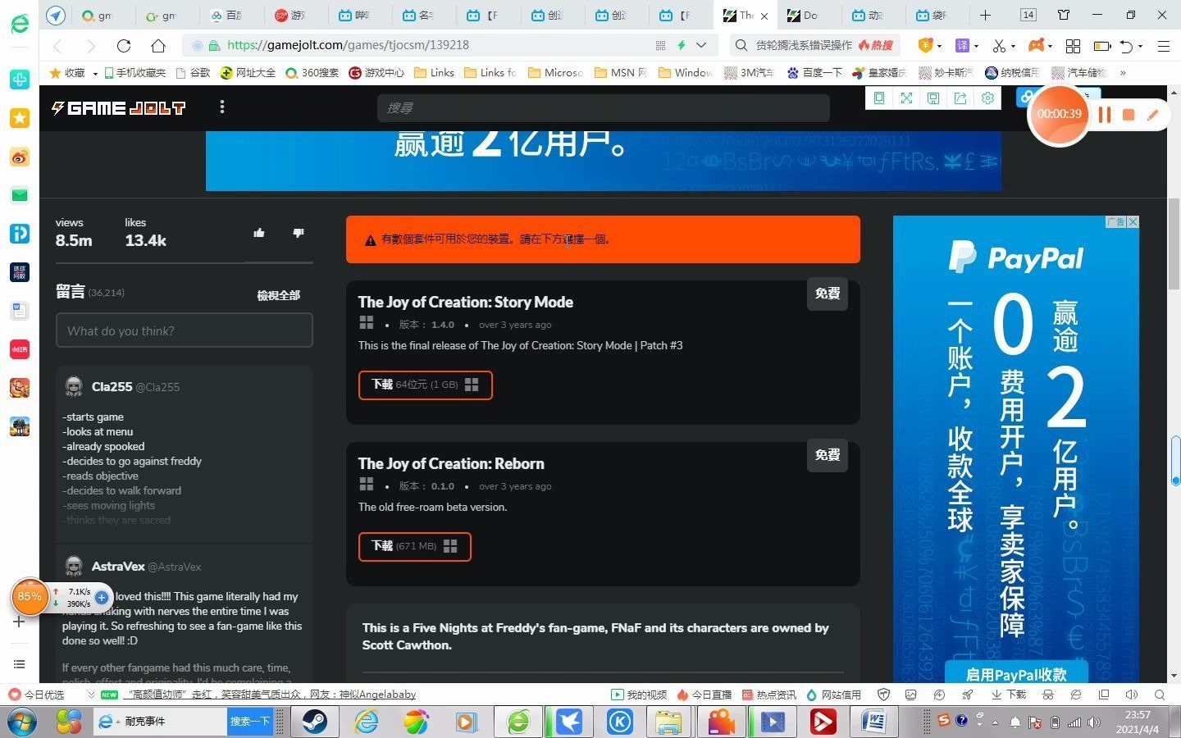Open the Links bookmark folder
The width and height of the screenshot is (1181, 738).
pyautogui.click(x=435, y=72)
